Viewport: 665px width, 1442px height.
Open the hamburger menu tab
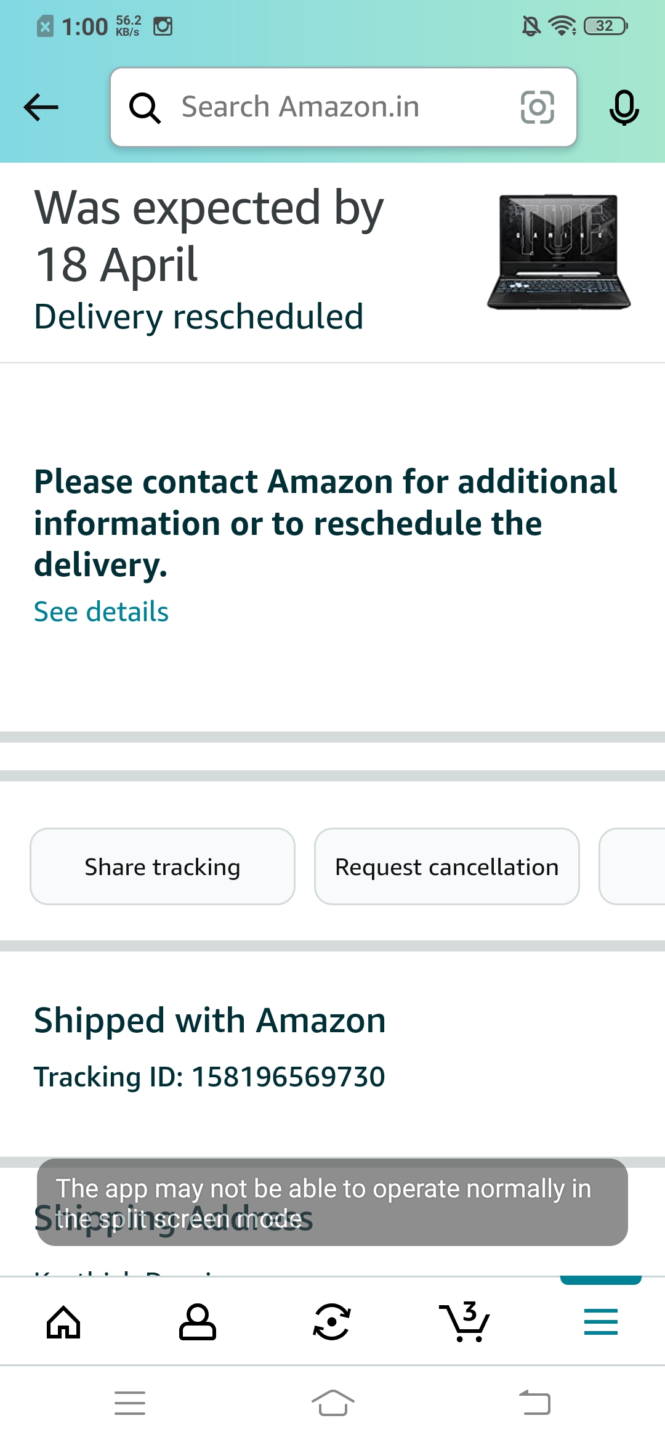pyautogui.click(x=600, y=1322)
